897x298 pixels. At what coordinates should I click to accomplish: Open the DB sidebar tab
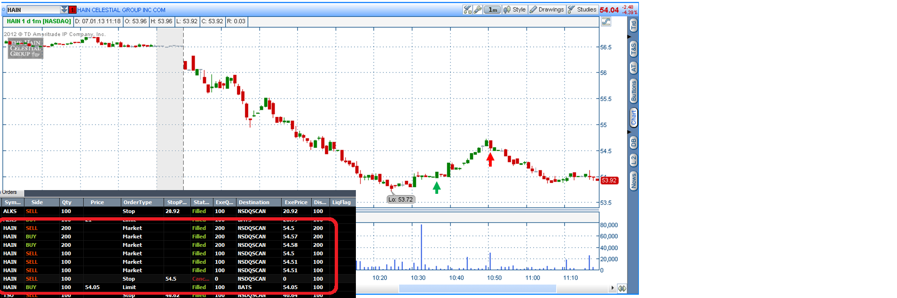(x=633, y=143)
